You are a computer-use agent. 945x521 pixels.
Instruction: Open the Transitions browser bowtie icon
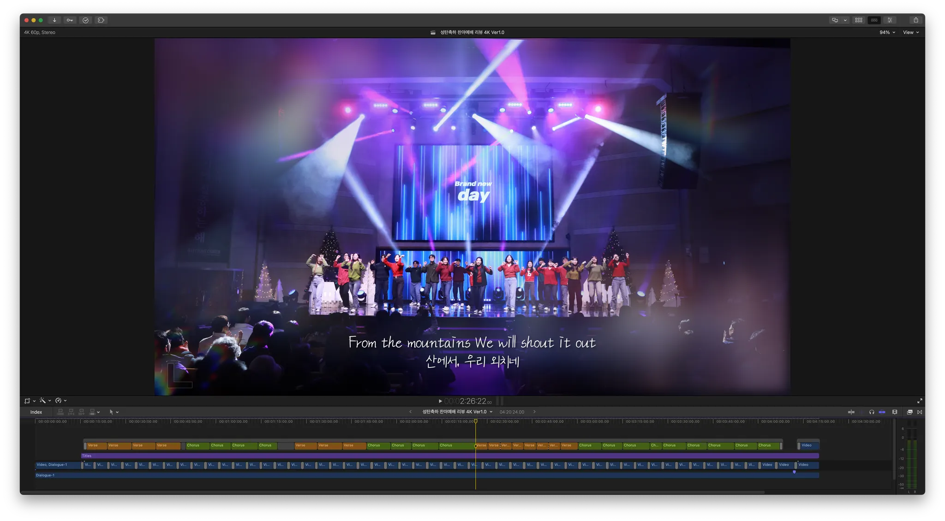coord(920,412)
